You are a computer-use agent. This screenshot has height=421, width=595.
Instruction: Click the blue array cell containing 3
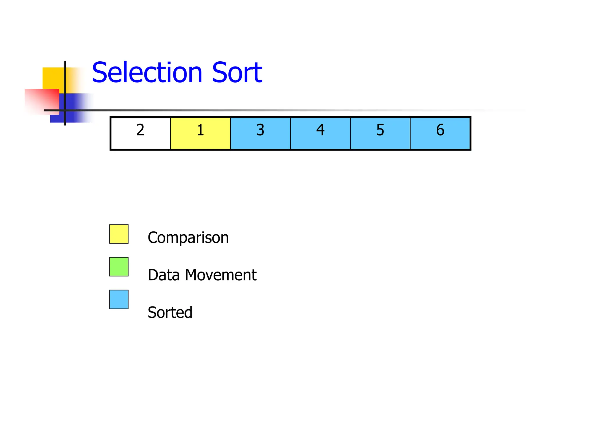[x=260, y=133]
